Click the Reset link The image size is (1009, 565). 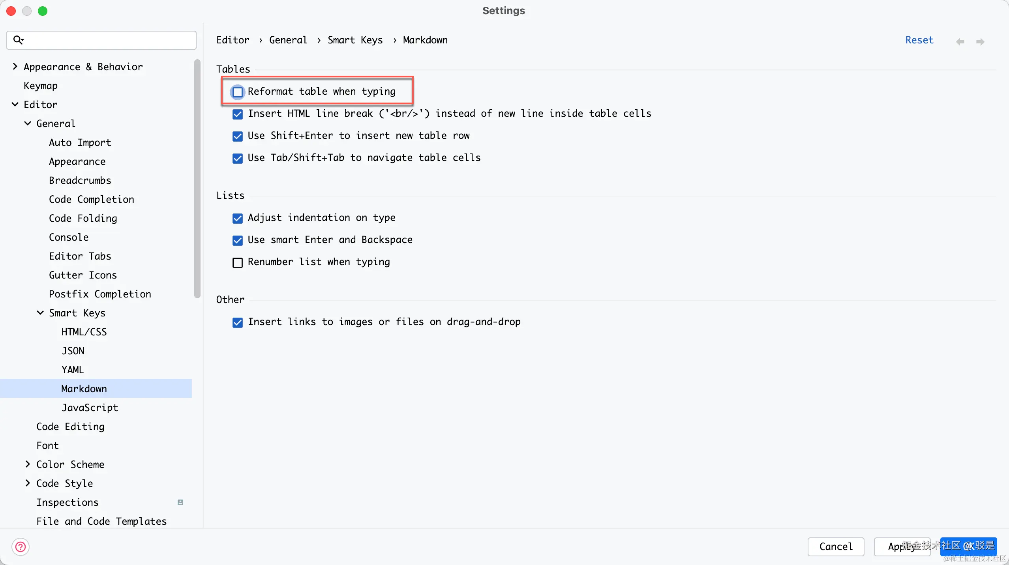(919, 40)
